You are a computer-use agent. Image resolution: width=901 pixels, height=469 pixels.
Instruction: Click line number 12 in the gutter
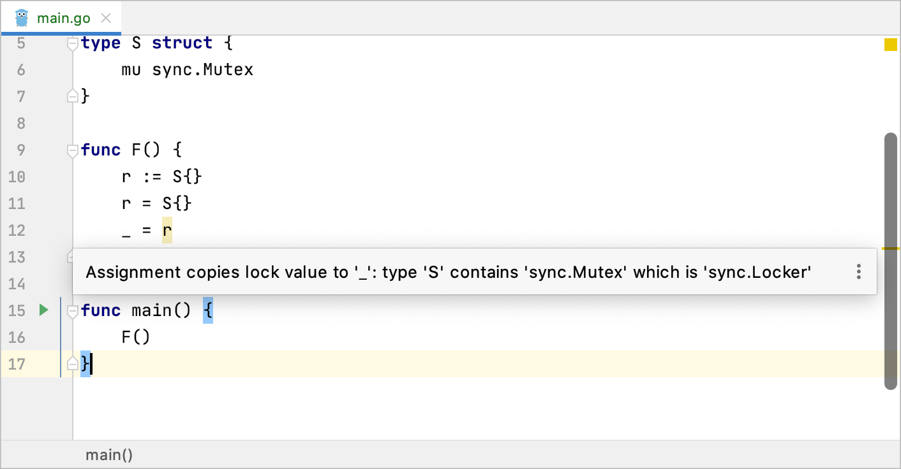pyautogui.click(x=17, y=230)
